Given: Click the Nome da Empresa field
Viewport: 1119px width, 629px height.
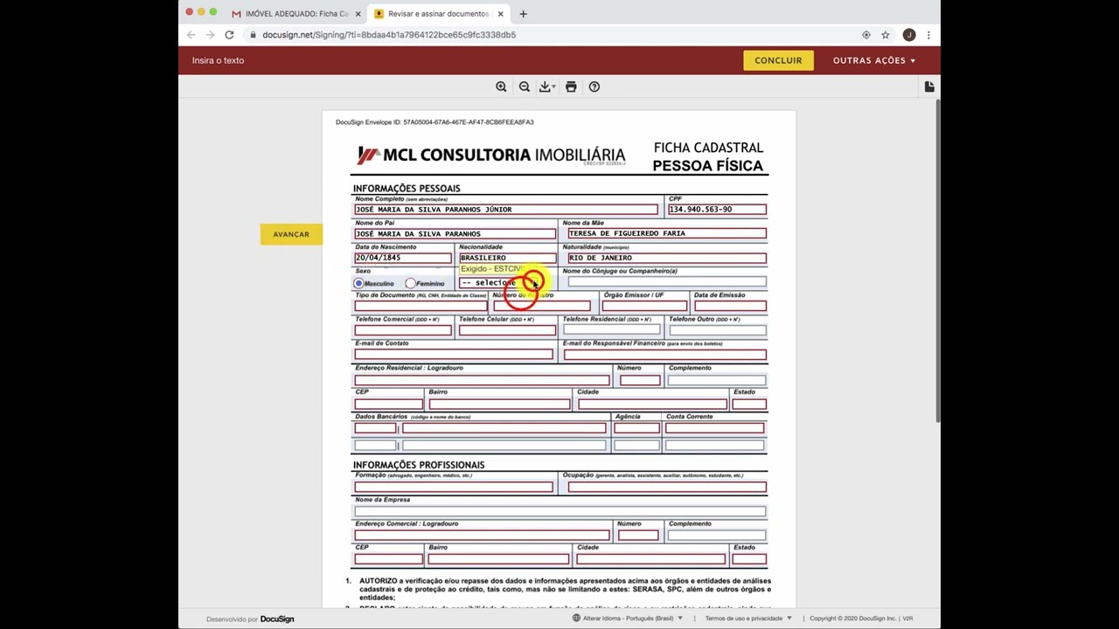Looking at the screenshot, I should 560,511.
